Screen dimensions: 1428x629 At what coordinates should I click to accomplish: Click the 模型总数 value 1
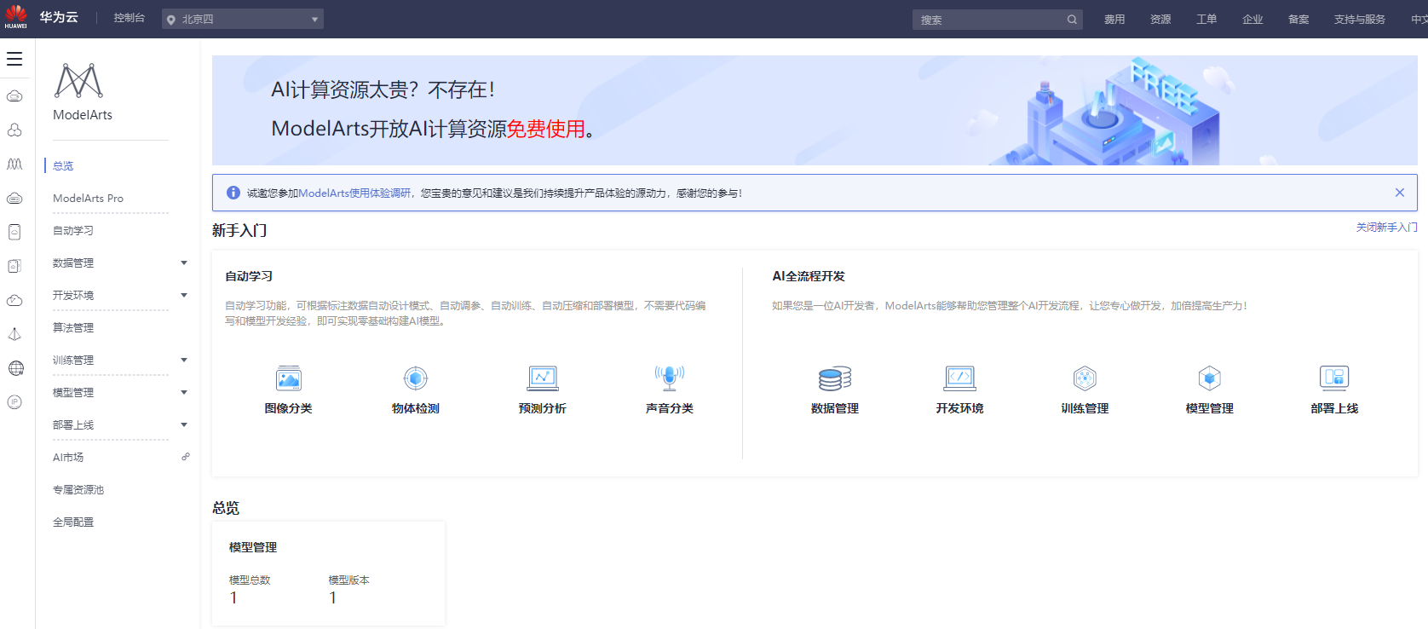(x=233, y=598)
